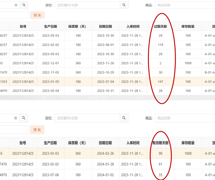Clear the first search field in the upper panel
This screenshot has height=180, width=215.
(16, 5)
